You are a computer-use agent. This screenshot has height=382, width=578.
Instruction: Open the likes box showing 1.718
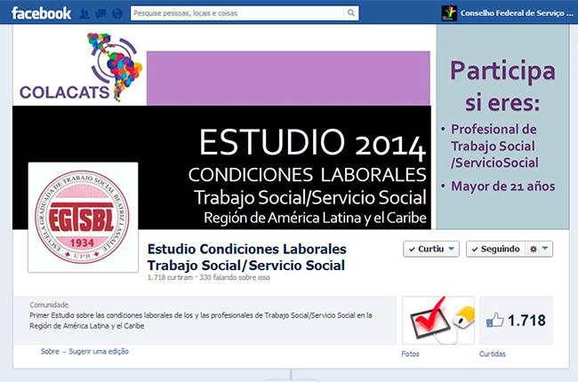pyautogui.click(x=516, y=321)
